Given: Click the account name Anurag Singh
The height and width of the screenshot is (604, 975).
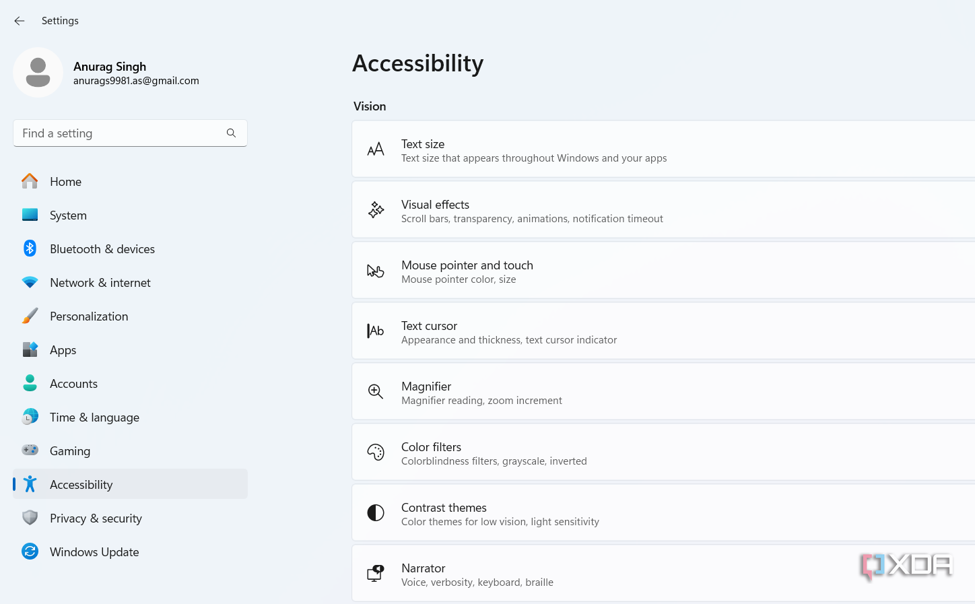Looking at the screenshot, I should 110,67.
